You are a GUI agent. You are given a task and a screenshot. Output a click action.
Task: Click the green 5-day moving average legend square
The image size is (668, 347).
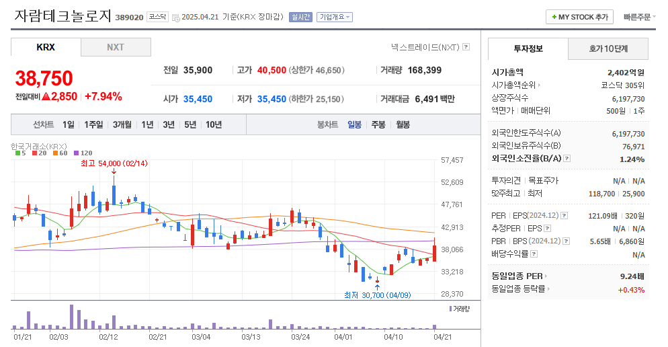coord(17,153)
